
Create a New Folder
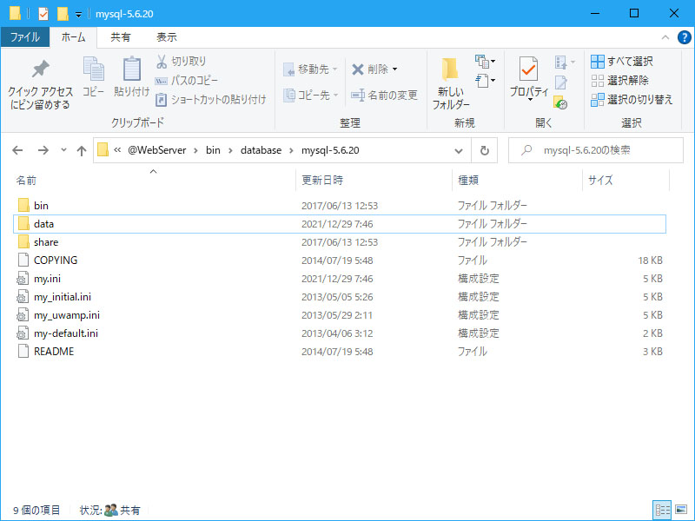[451, 83]
